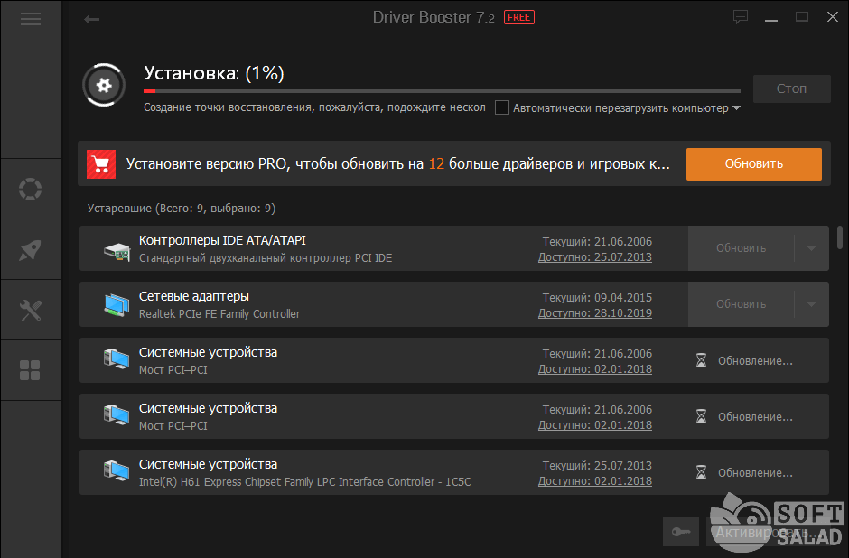Click the red shopping cart icon

click(x=101, y=164)
